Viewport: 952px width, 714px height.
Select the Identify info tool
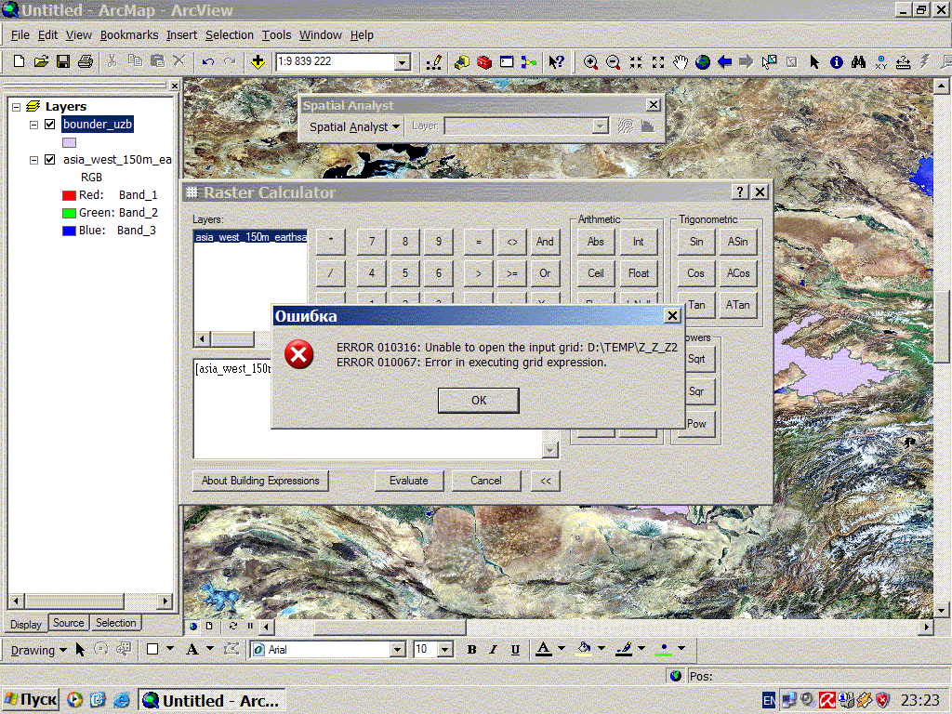[x=836, y=62]
